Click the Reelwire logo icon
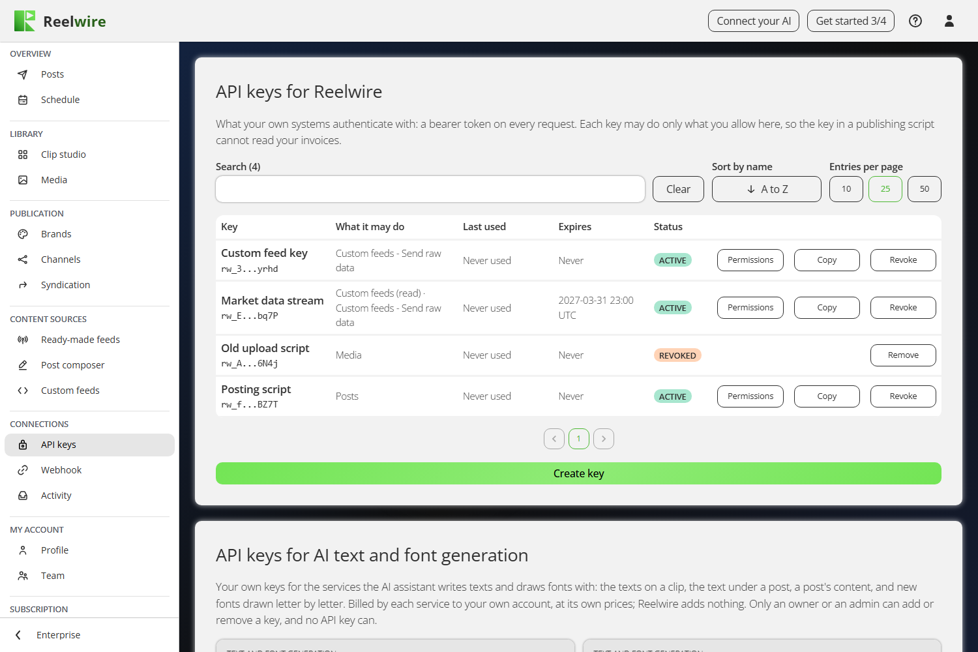Viewport: 978px width, 652px height. coord(25,21)
